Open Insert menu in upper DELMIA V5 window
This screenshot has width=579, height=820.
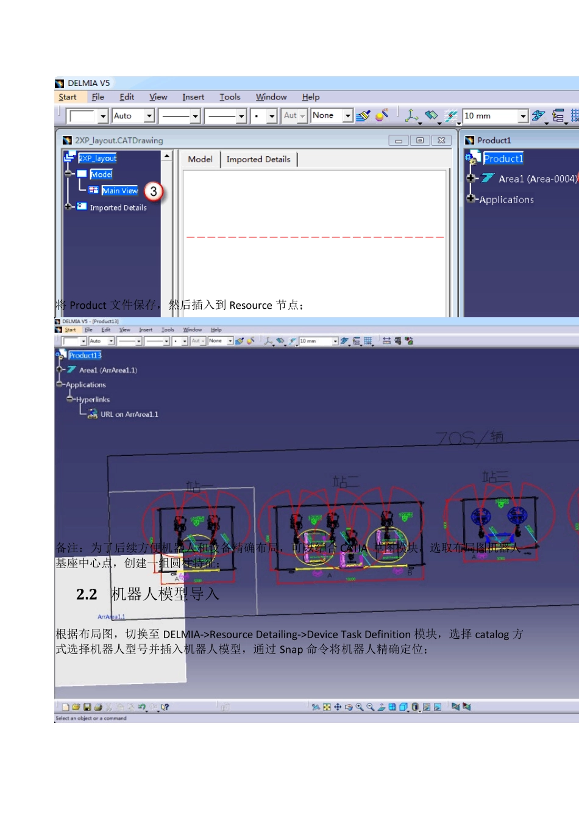click(x=193, y=97)
